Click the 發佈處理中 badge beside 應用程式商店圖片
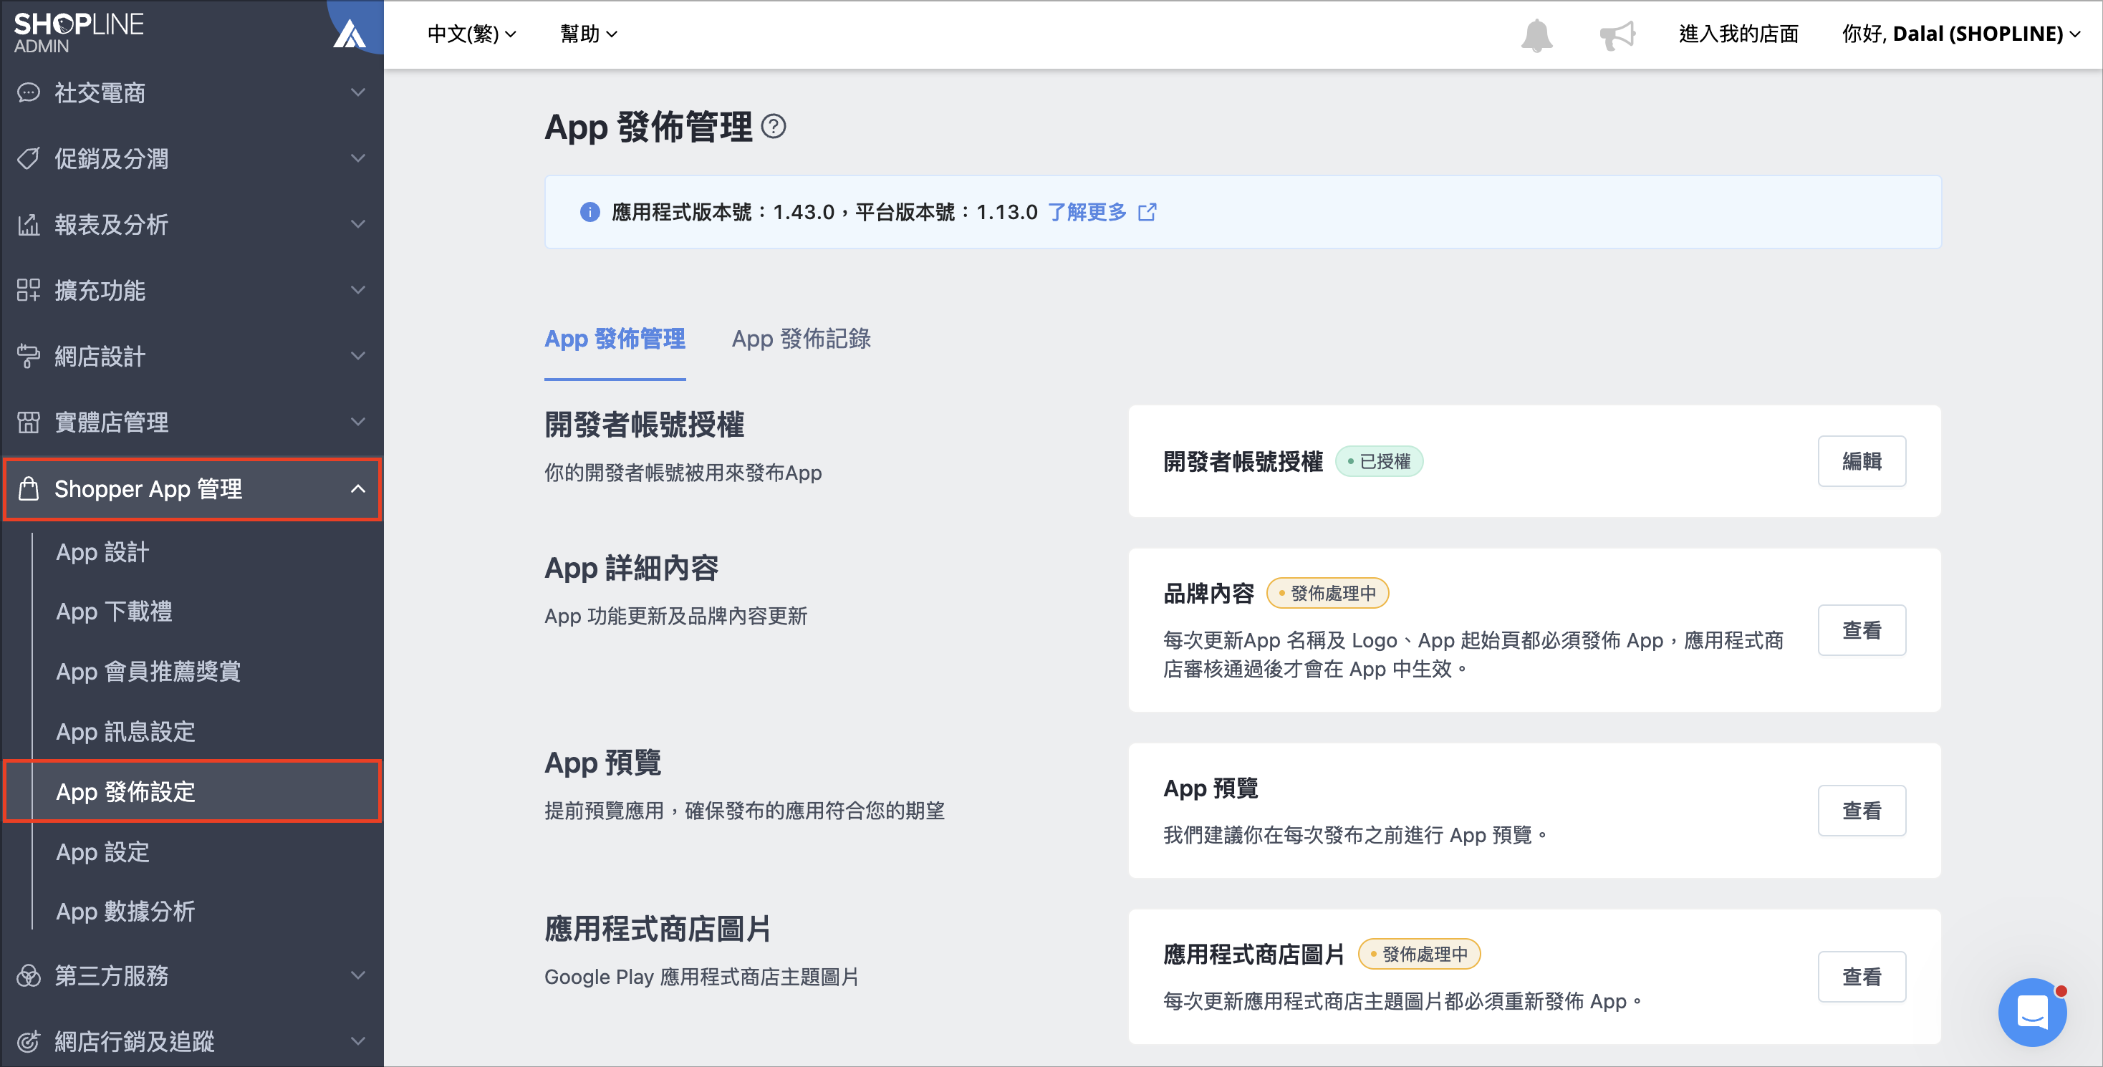The height and width of the screenshot is (1067, 2103). pyautogui.click(x=1419, y=955)
